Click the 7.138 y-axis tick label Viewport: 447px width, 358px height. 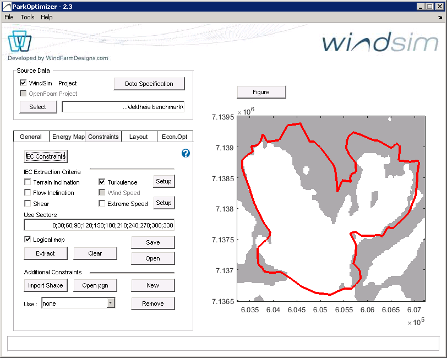coord(225,209)
